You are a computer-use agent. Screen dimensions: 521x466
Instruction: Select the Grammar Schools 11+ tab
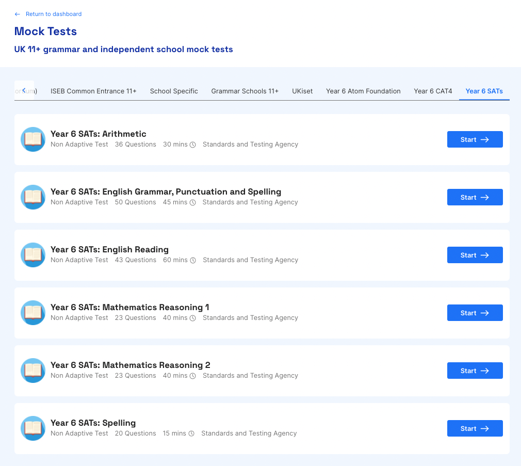click(245, 91)
